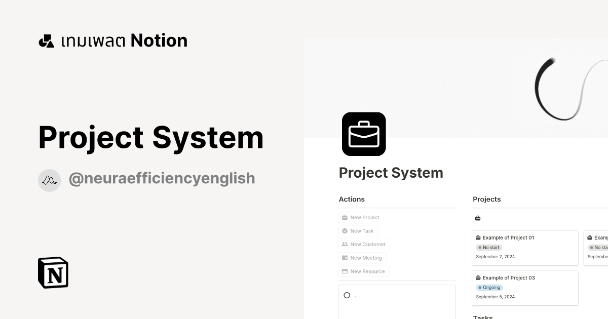Click the black briefcase page icon
The width and height of the screenshot is (608, 319).
(364, 134)
